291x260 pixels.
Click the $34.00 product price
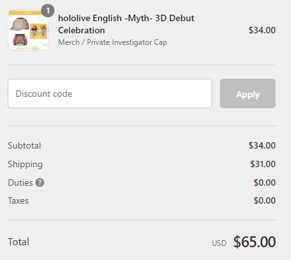[262, 30]
